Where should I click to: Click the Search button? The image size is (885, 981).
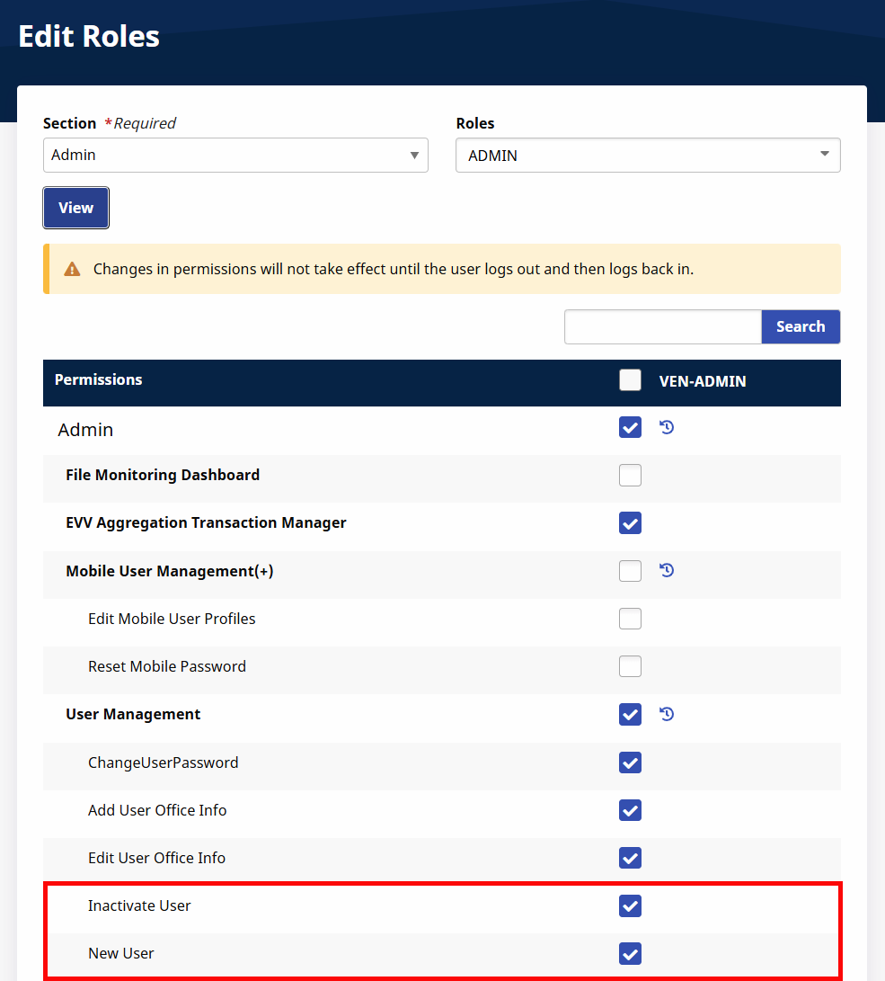(x=801, y=326)
